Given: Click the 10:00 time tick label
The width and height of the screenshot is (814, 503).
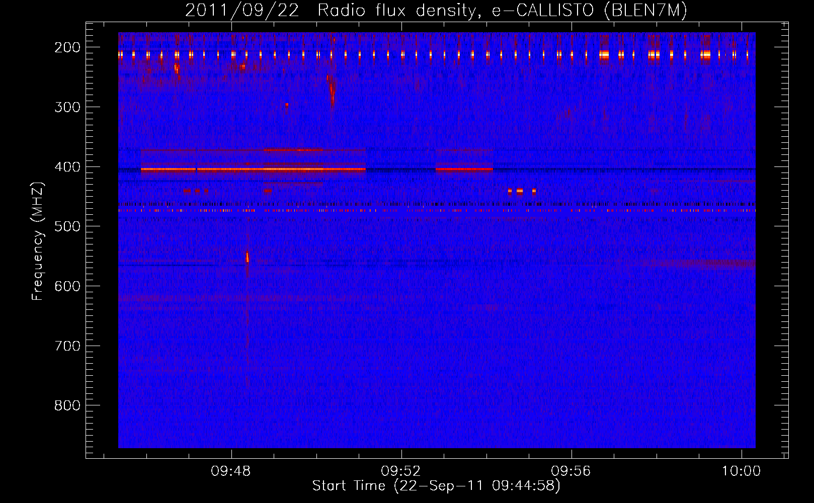Looking at the screenshot, I should click(741, 471).
